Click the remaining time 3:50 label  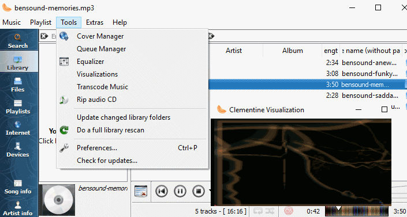(399, 211)
